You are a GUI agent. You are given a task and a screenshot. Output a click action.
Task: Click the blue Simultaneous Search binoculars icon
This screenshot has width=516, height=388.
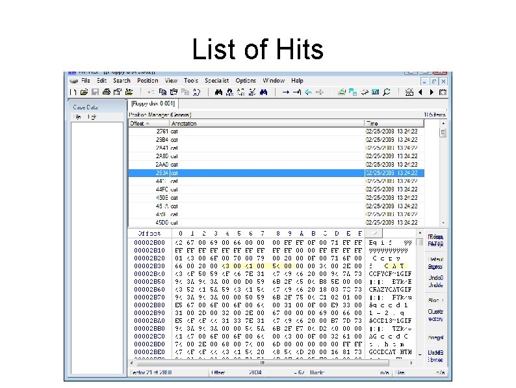pyautogui.click(x=263, y=92)
